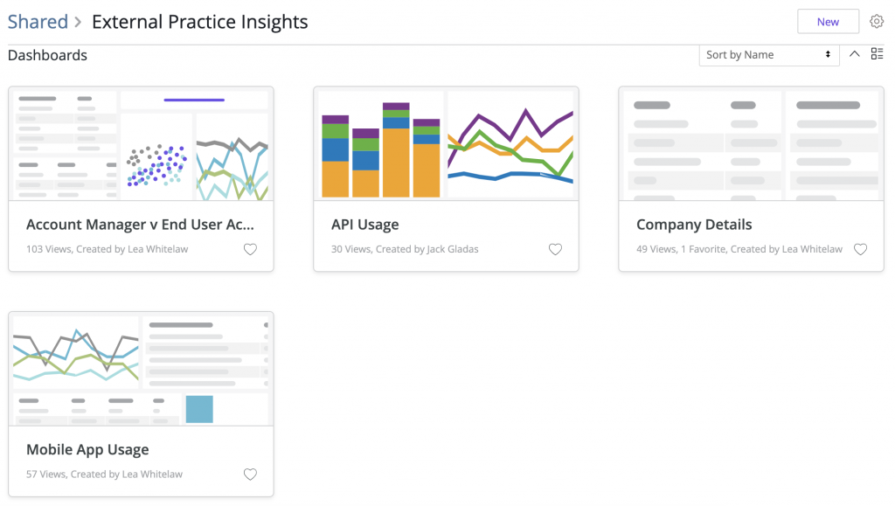Open the Company Details dashboard title
Screen dimensions: 895x506
(694, 225)
